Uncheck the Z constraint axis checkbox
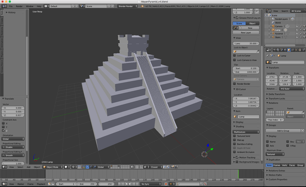This screenshot has width=306, height=187. click(x=3, y=131)
